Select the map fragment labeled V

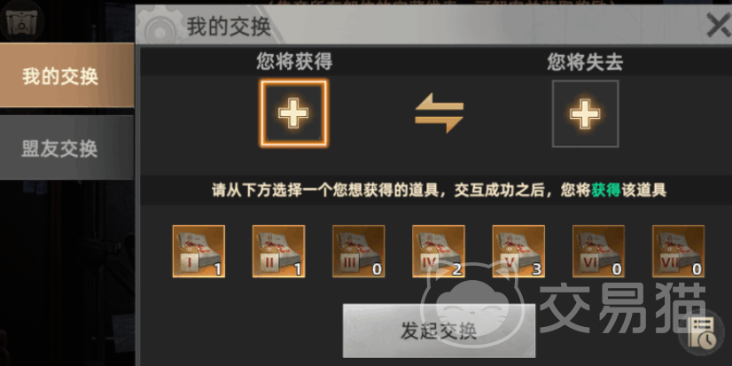pyautogui.click(x=518, y=251)
